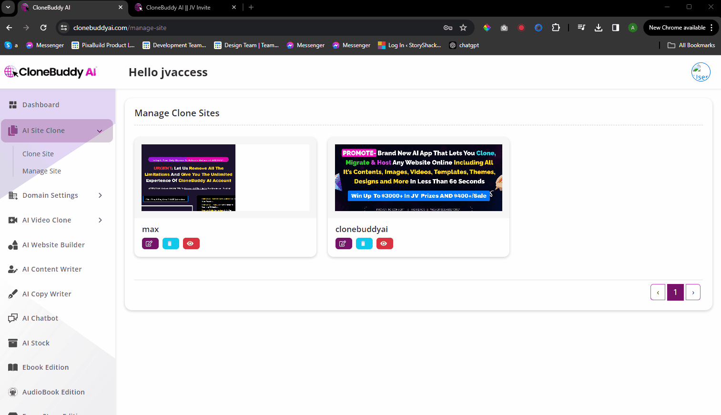
Task: Click the edit icon for the clonebuddyai site
Action: pos(344,243)
